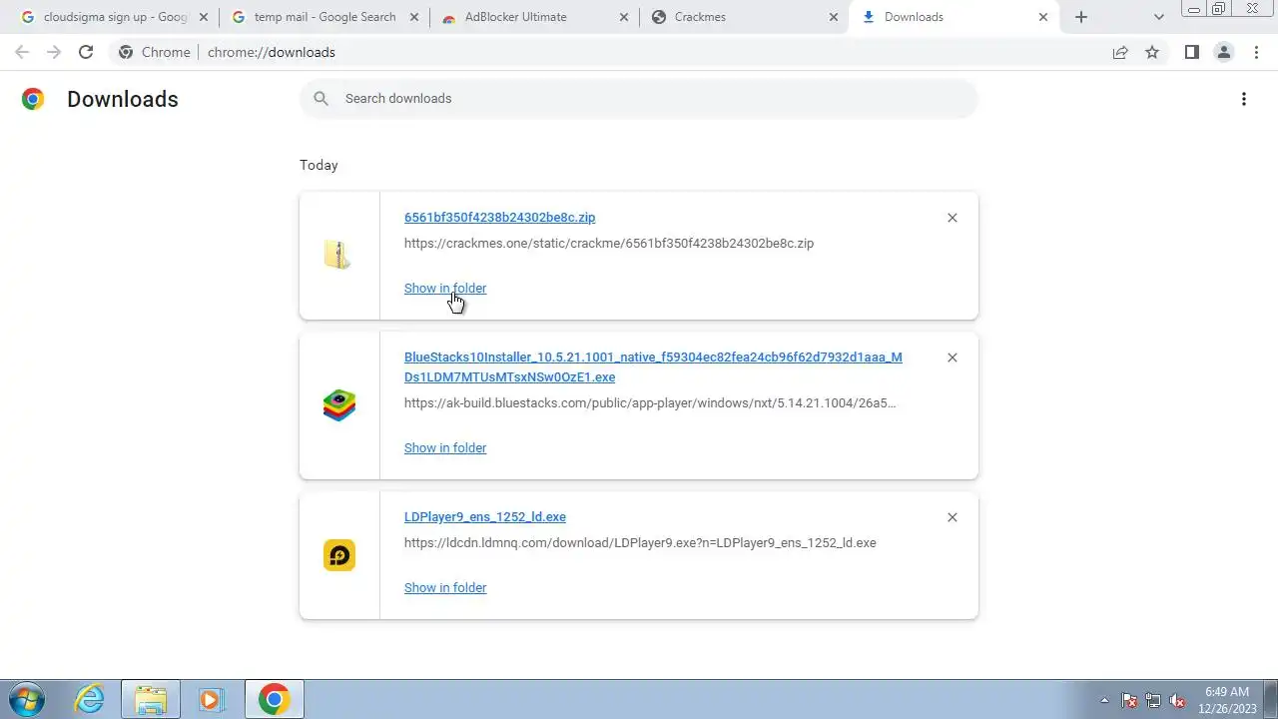1278x719 pixels.
Task: Click the ak-build.bluestacks.com source URL
Action: [x=650, y=403]
